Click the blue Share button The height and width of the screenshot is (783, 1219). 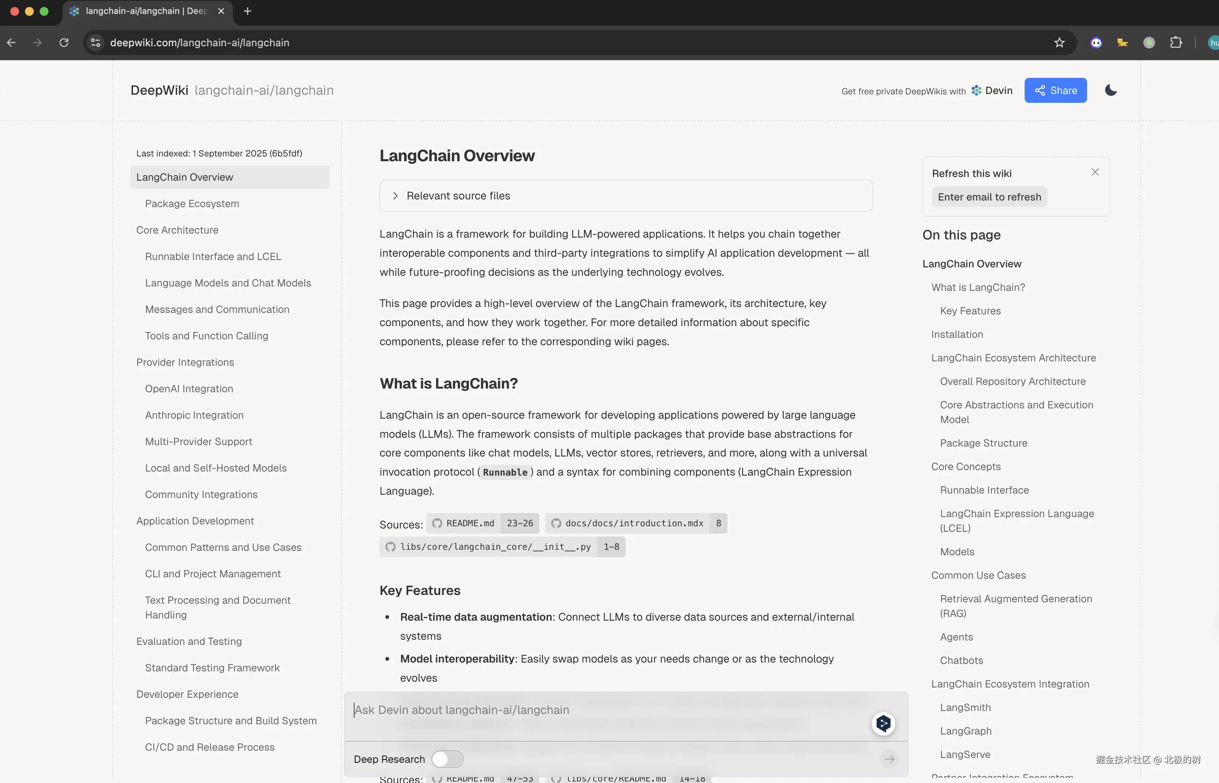click(x=1055, y=90)
